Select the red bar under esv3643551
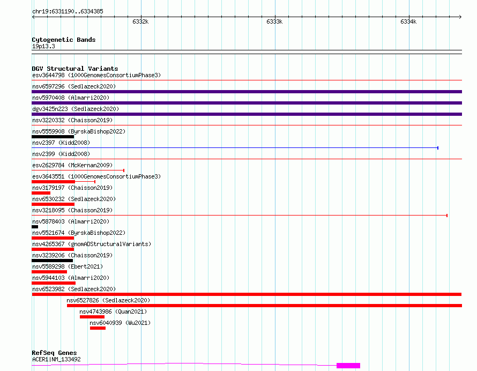Image resolution: width=477 pixels, height=371 pixels. [53, 182]
